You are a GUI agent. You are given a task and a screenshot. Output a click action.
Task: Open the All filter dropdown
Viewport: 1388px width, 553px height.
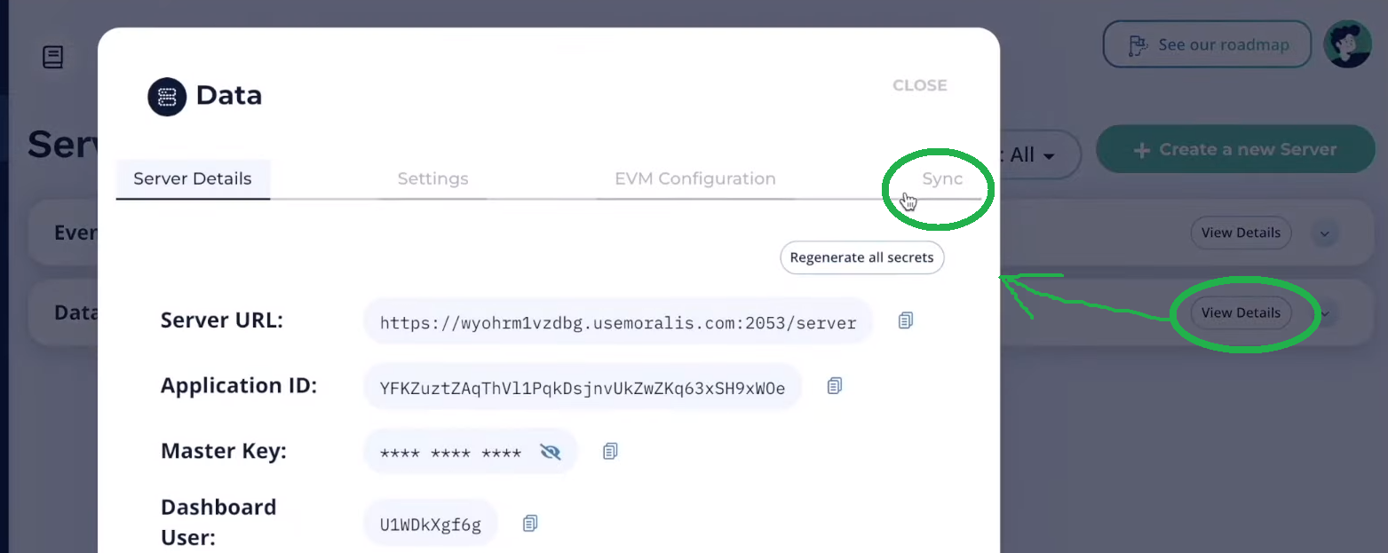[1032, 155]
